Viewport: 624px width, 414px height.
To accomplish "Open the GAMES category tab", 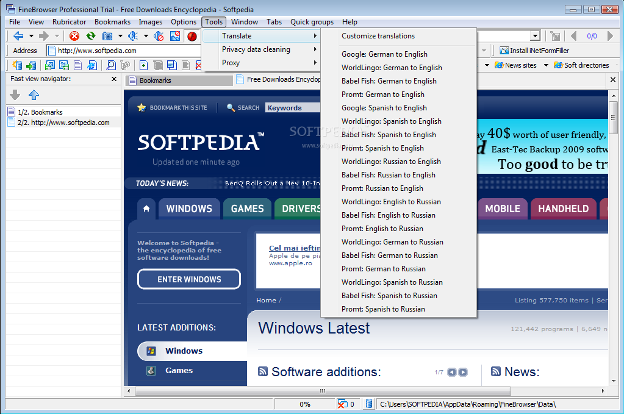I will 247,209.
